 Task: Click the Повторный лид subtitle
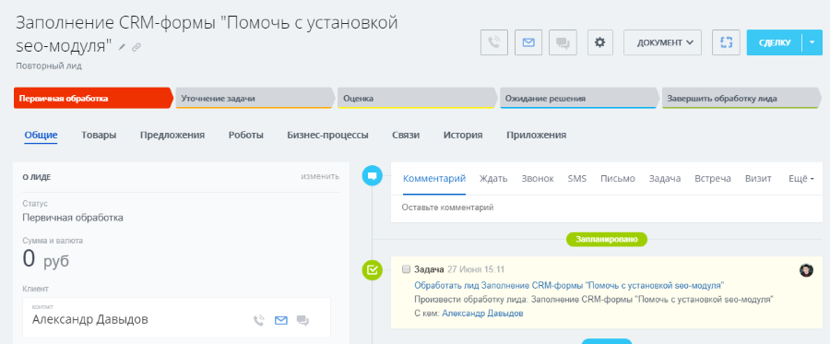(x=49, y=66)
